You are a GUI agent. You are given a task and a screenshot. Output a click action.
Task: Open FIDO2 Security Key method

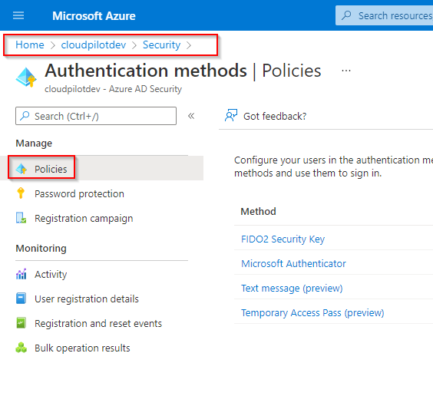[283, 239]
